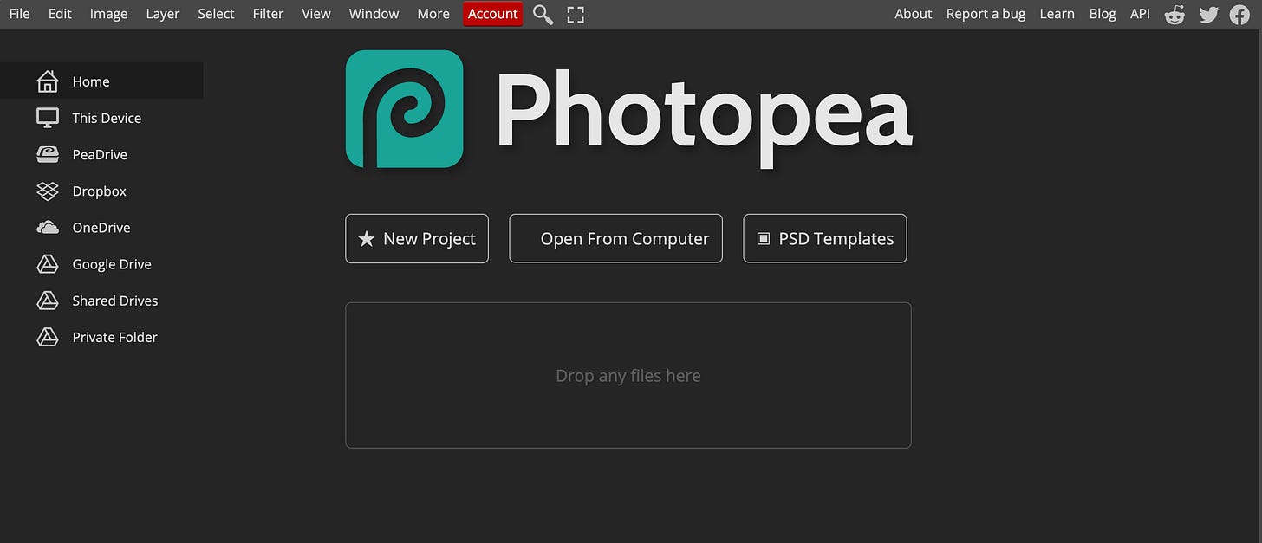The width and height of the screenshot is (1262, 543).
Task: Click the search magnifier icon
Action: click(543, 14)
